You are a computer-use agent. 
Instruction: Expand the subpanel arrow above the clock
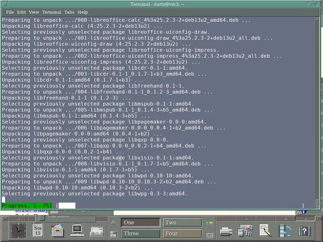pyautogui.click(x=18, y=218)
